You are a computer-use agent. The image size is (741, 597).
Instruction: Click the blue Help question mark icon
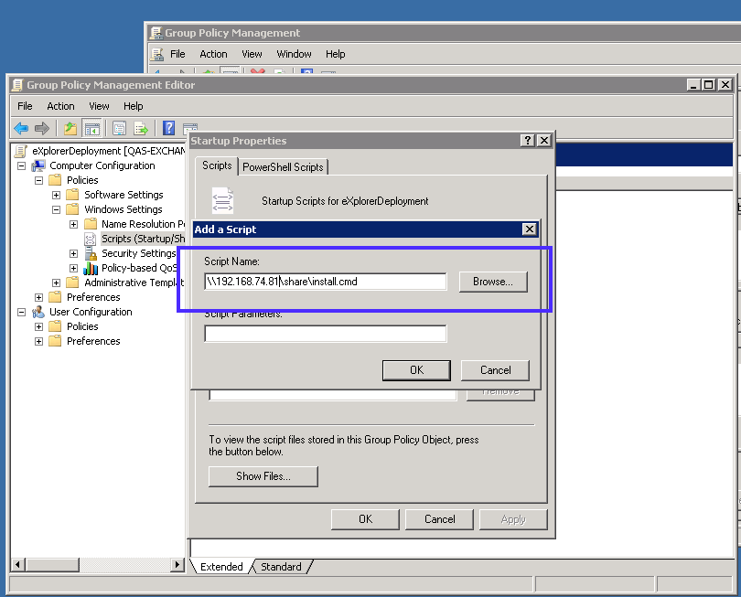(x=168, y=128)
